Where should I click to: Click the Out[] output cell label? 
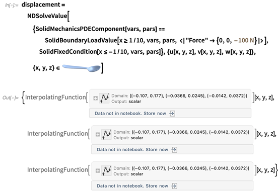pyautogui.click(x=10, y=98)
